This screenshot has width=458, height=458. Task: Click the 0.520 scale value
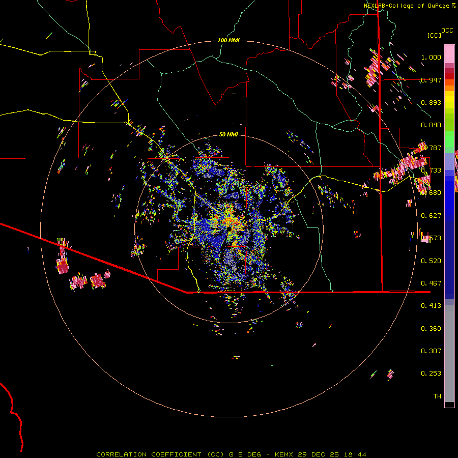[431, 261]
